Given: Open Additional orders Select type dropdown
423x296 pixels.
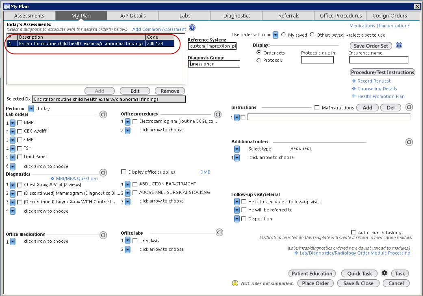Looking at the screenshot, I should pos(237,149).
